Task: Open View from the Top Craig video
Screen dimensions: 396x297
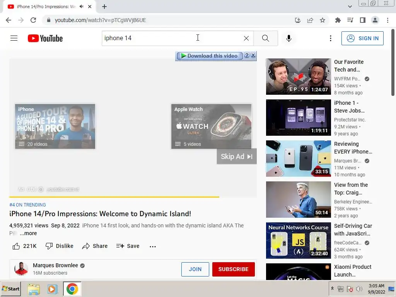Action: [298, 200]
